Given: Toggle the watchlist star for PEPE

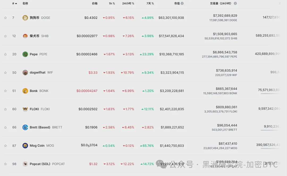Looking at the screenshot, I should tap(6, 54).
